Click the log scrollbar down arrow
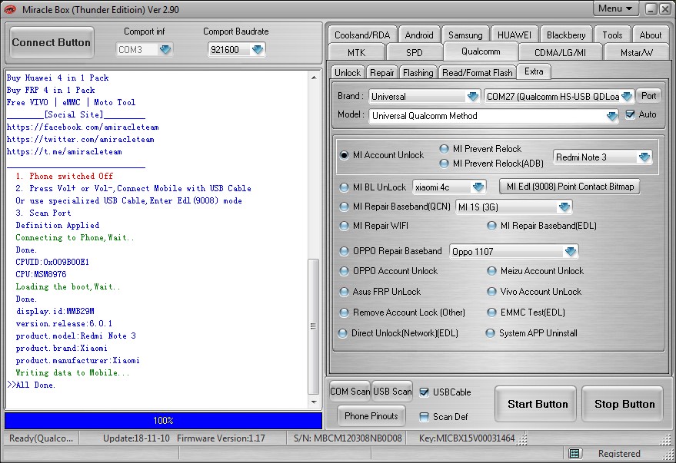The image size is (676, 463). pos(314,402)
